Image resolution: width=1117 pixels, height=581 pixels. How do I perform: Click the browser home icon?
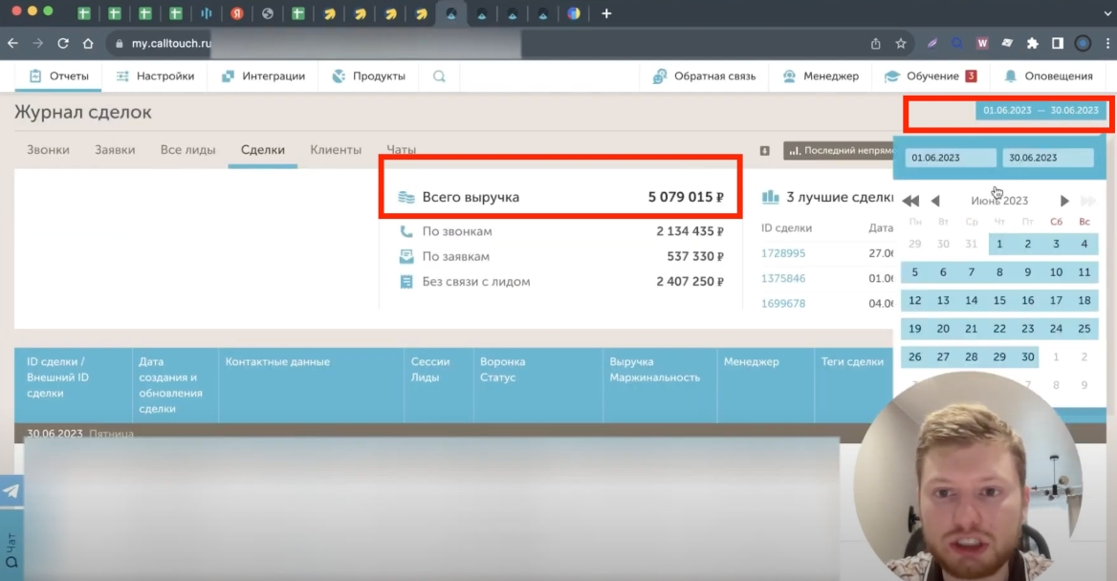pyautogui.click(x=88, y=43)
